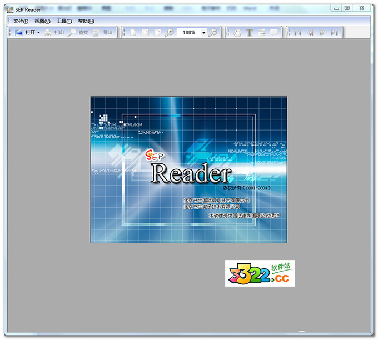This screenshot has height=340, width=378.
Task: Open the View (视图) menu
Action: pyautogui.click(x=42, y=21)
